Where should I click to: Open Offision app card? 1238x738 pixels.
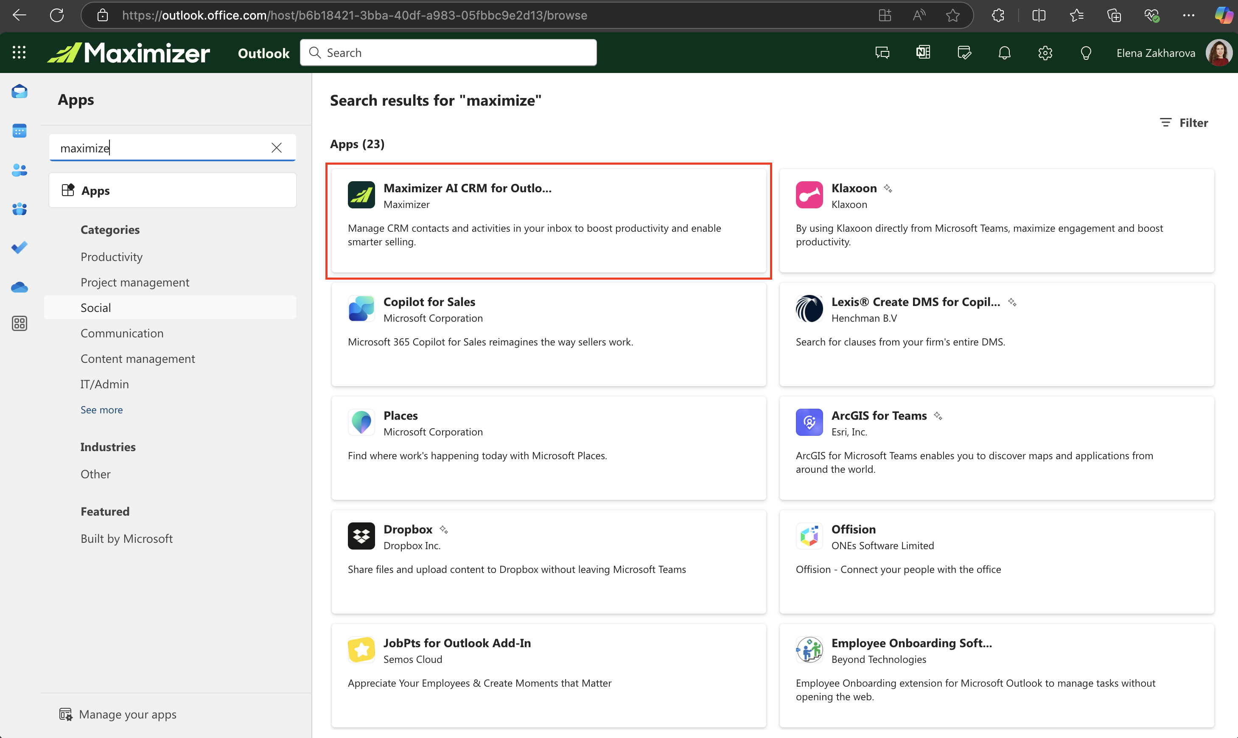coord(996,562)
